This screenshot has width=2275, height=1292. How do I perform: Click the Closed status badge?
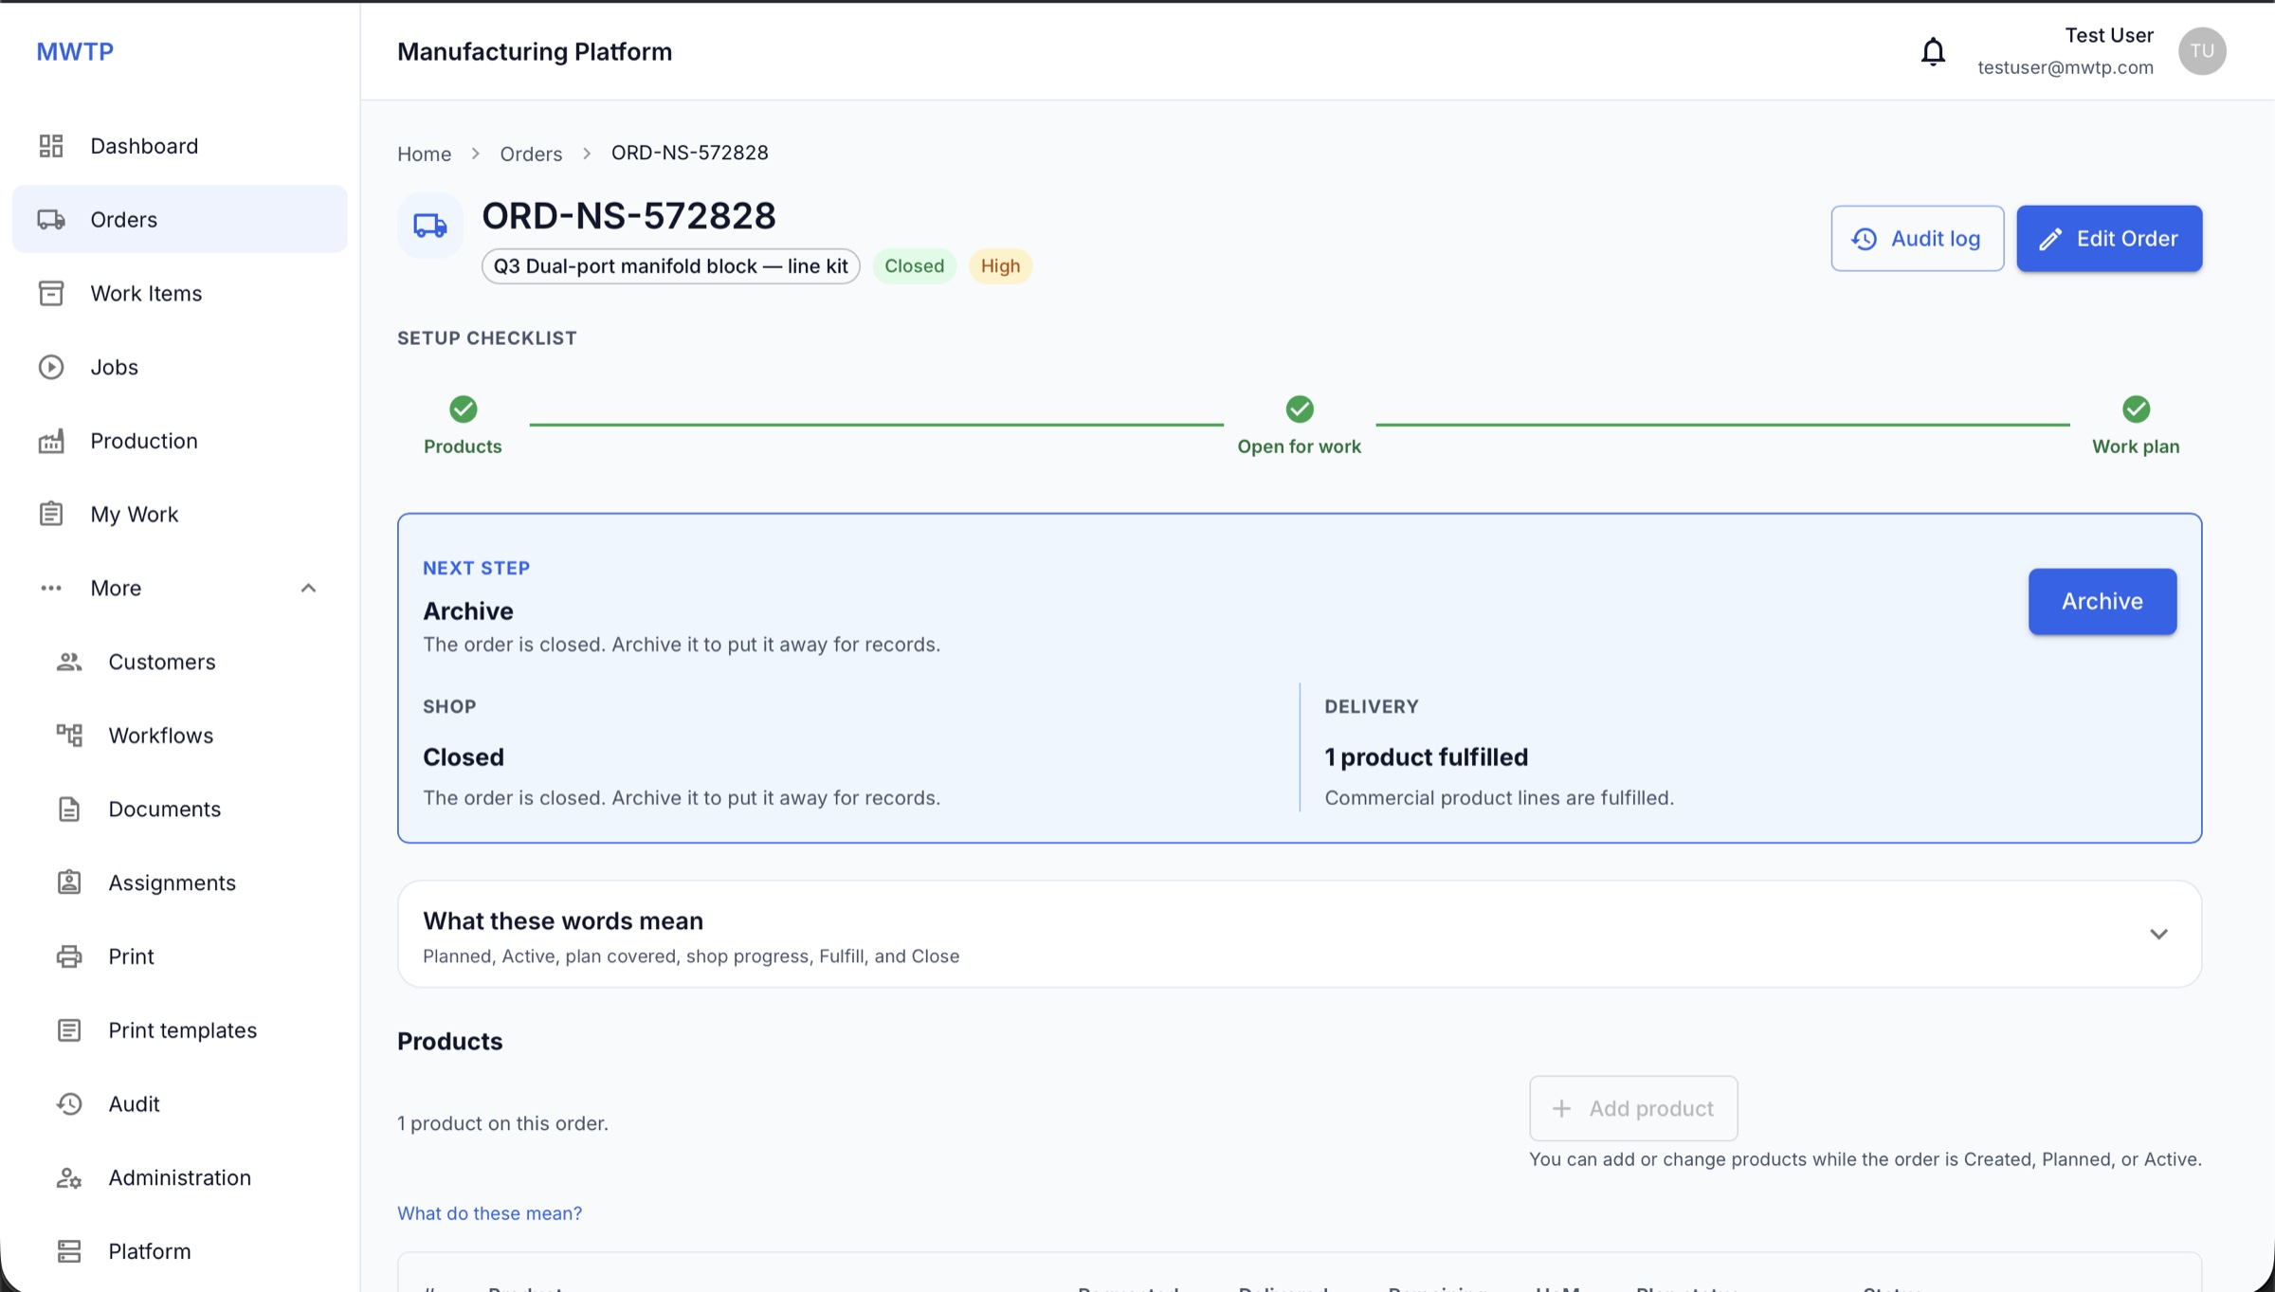click(x=914, y=266)
